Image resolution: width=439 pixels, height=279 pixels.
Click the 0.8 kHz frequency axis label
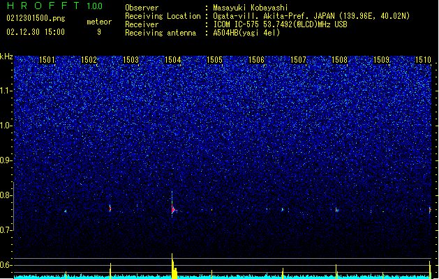(x=6, y=195)
